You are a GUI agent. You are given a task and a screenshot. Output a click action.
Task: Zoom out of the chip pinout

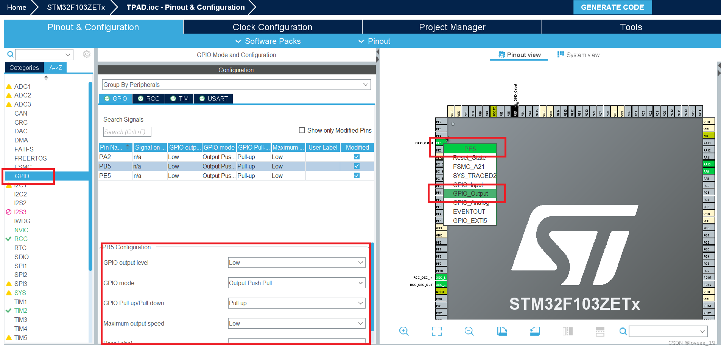pos(469,331)
